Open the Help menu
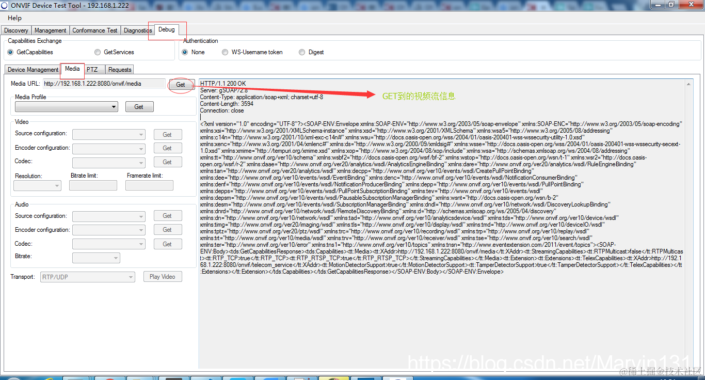705x380 pixels. pyautogui.click(x=15, y=18)
